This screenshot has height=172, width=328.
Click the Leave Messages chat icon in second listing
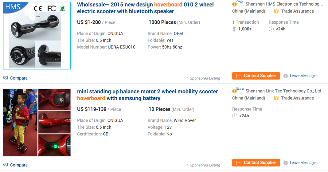(x=286, y=163)
